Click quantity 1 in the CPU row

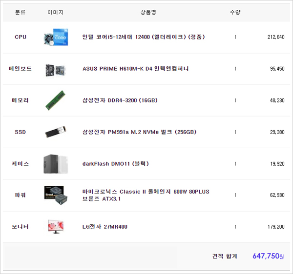(x=235, y=37)
